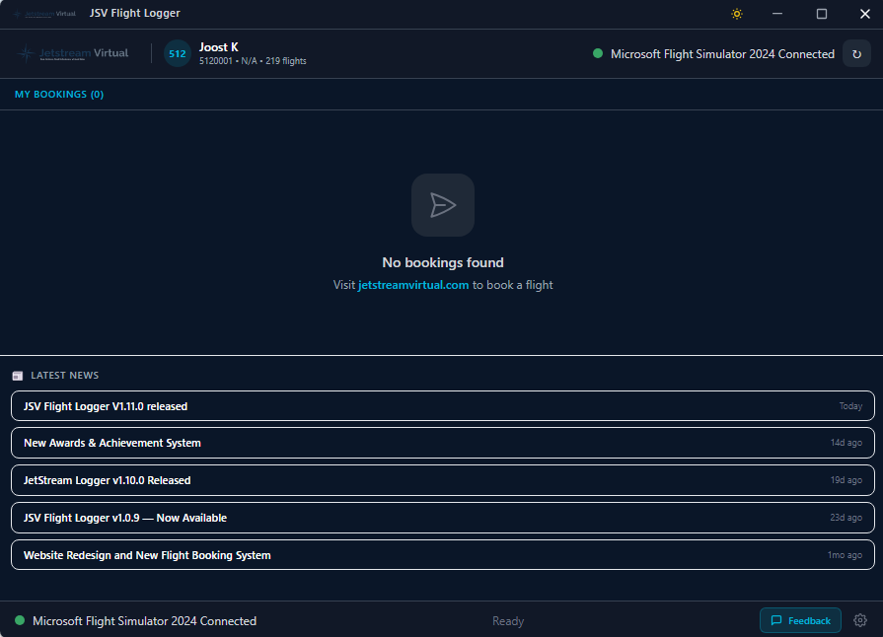The width and height of the screenshot is (883, 637).
Task: Click the header Microsoft Flight Simulator 2024 Connected status
Action: [722, 54]
